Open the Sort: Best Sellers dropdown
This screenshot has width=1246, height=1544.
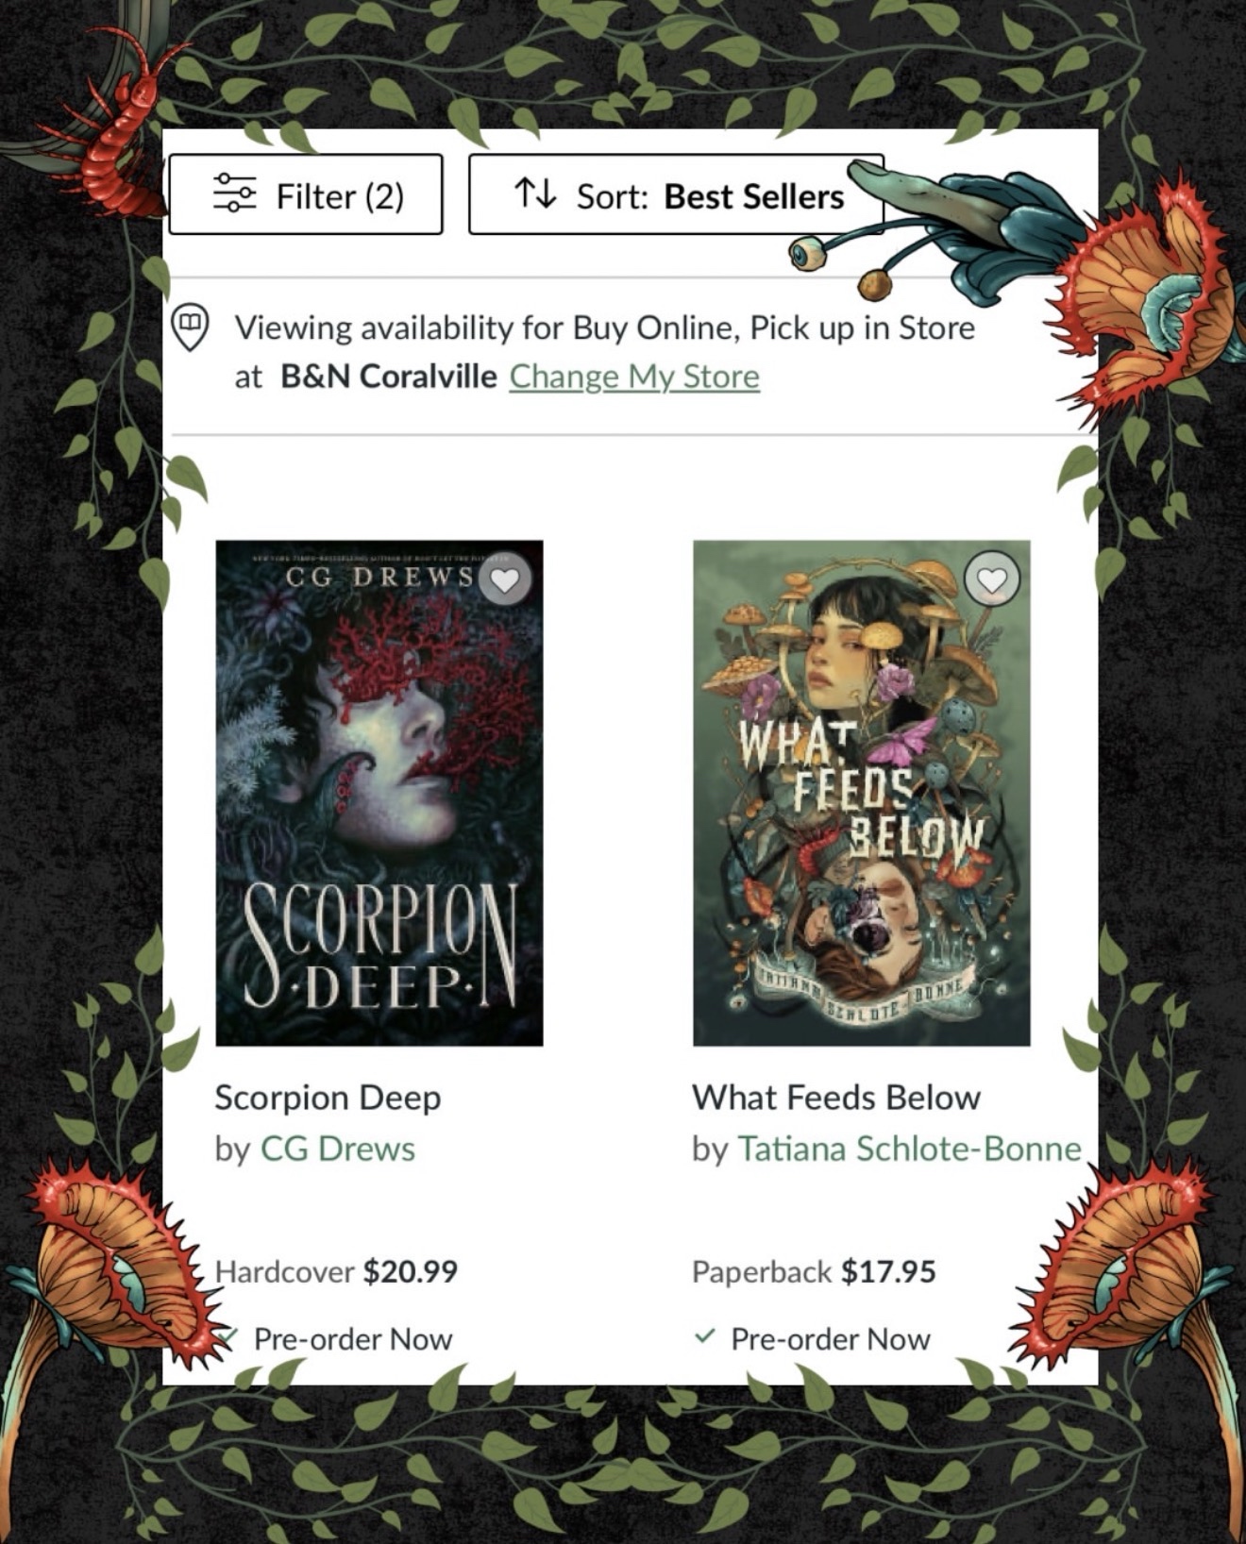676,194
